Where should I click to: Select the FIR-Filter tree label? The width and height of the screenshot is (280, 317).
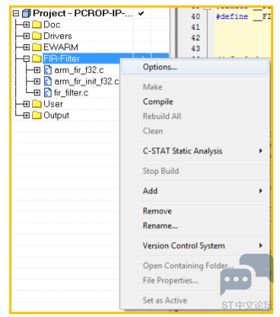point(62,59)
